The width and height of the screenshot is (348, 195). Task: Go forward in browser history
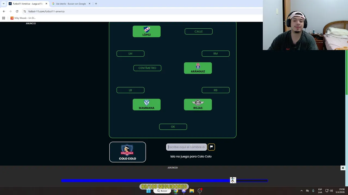tap(10, 11)
